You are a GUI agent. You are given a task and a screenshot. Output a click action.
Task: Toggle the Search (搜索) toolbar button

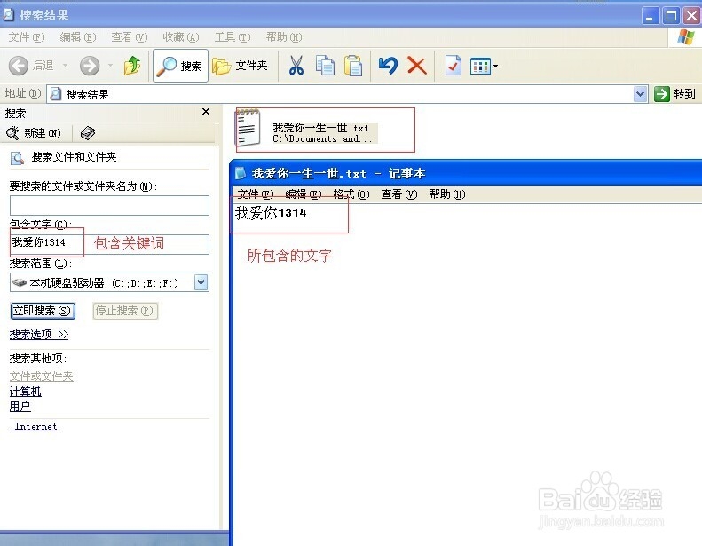(x=180, y=66)
